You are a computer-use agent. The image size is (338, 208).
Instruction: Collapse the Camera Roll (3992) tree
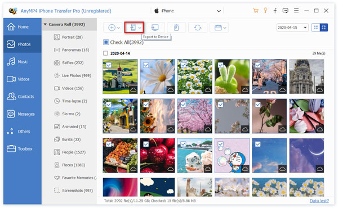click(x=45, y=24)
